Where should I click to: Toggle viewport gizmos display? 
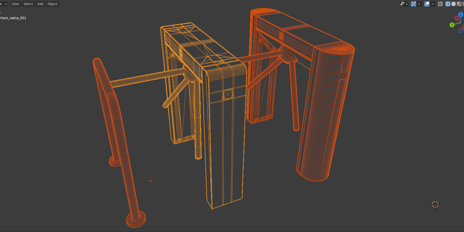click(x=413, y=4)
